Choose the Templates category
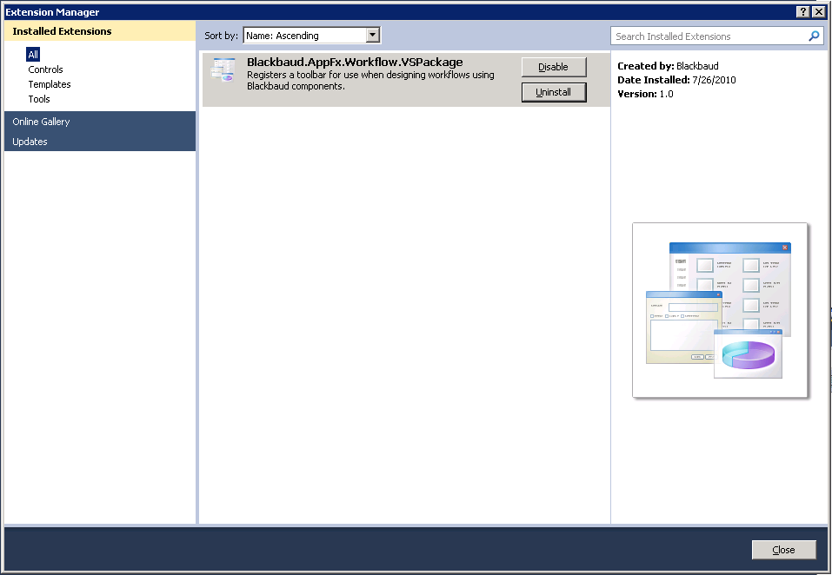 [x=50, y=84]
